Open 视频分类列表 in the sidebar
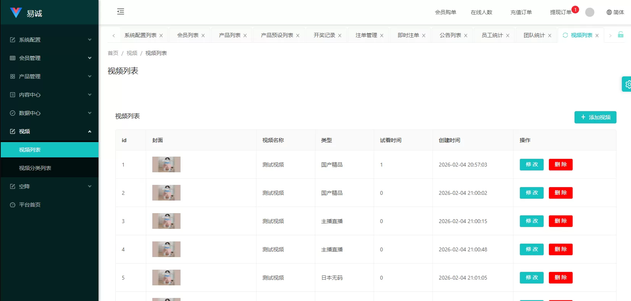The height and width of the screenshot is (301, 631). 35,168
